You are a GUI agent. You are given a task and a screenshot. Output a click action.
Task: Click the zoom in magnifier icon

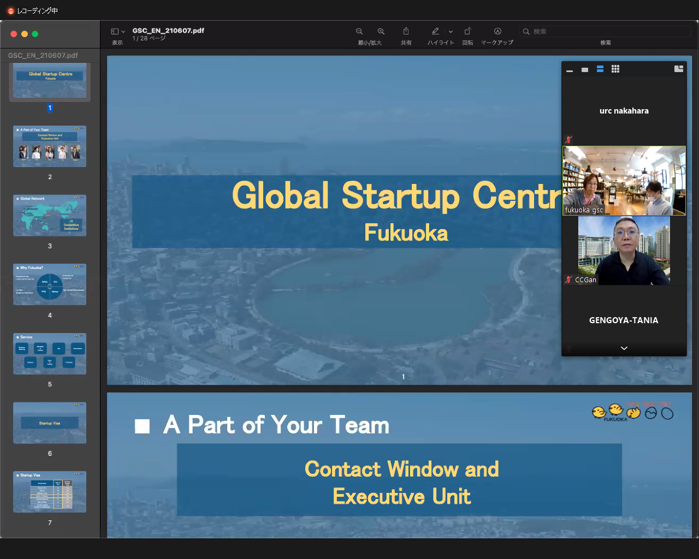[x=381, y=32]
